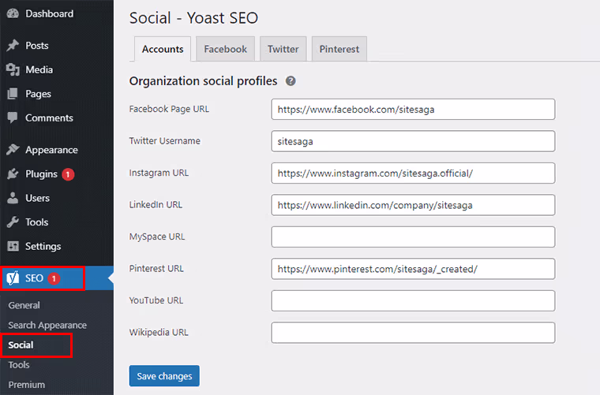Open the Plugins menu
The width and height of the screenshot is (600, 395).
point(41,173)
